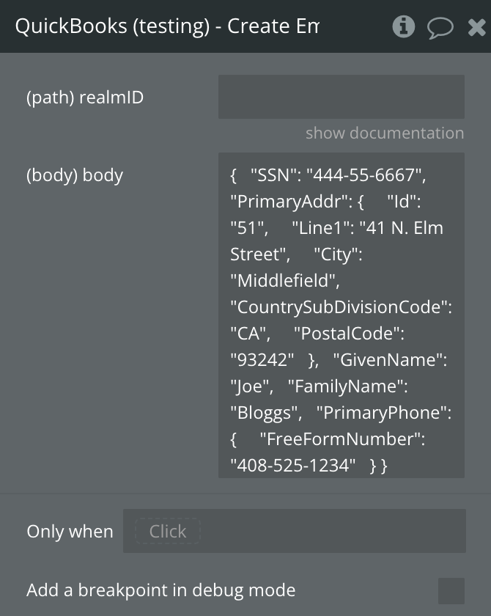Image resolution: width=491 pixels, height=616 pixels.
Task: Focus the realmID path input field
Action: click(x=341, y=97)
